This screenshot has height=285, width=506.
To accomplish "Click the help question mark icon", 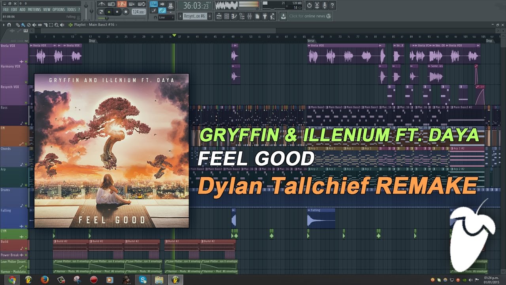I will click(332, 6).
